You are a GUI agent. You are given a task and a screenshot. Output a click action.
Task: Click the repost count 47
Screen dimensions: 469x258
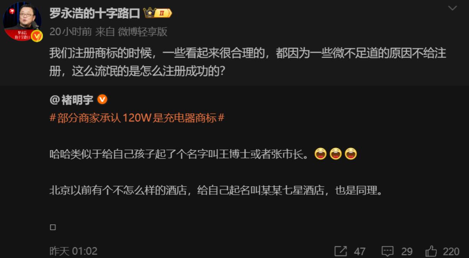359,252
